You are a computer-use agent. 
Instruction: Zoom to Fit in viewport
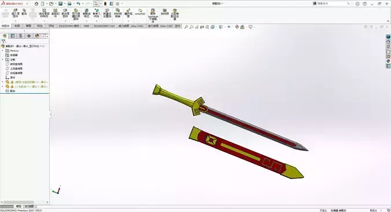186,27
